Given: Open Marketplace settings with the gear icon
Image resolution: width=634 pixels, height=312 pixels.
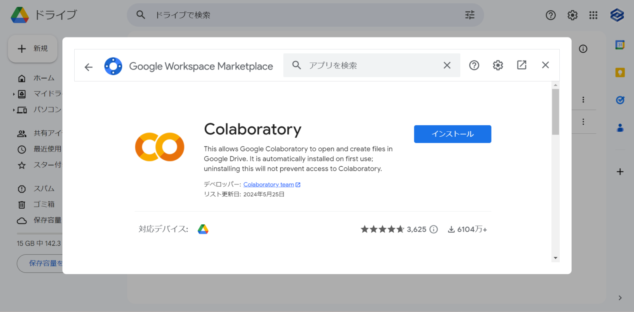Looking at the screenshot, I should 498,65.
